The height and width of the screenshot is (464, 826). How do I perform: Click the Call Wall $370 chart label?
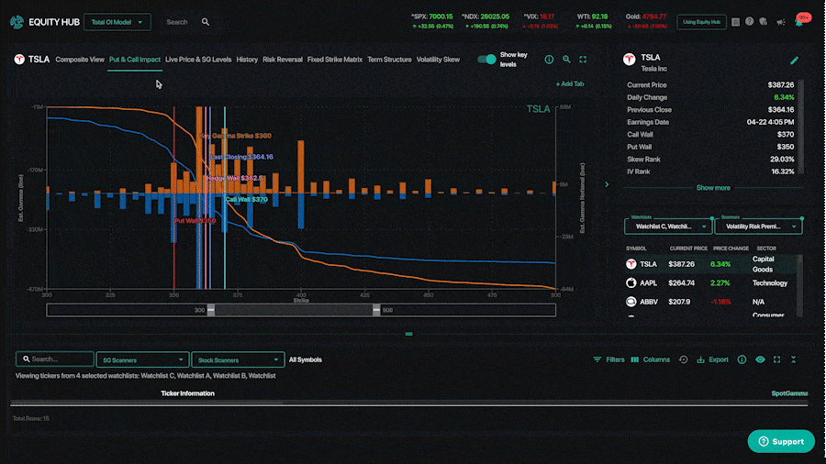tap(247, 199)
